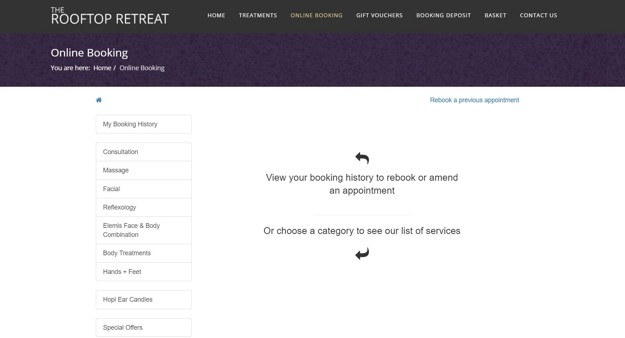Choose the Massage category
Viewport: 625px width, 338px height.
(143, 170)
